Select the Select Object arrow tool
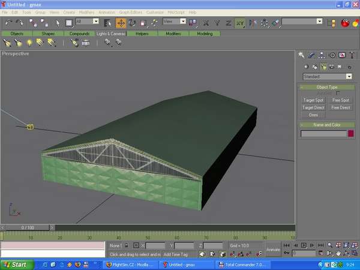Viewport: 360px width, 270px height. click(58, 23)
